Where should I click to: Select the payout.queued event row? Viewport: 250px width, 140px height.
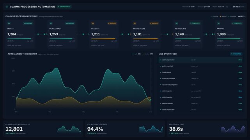pos(200,103)
